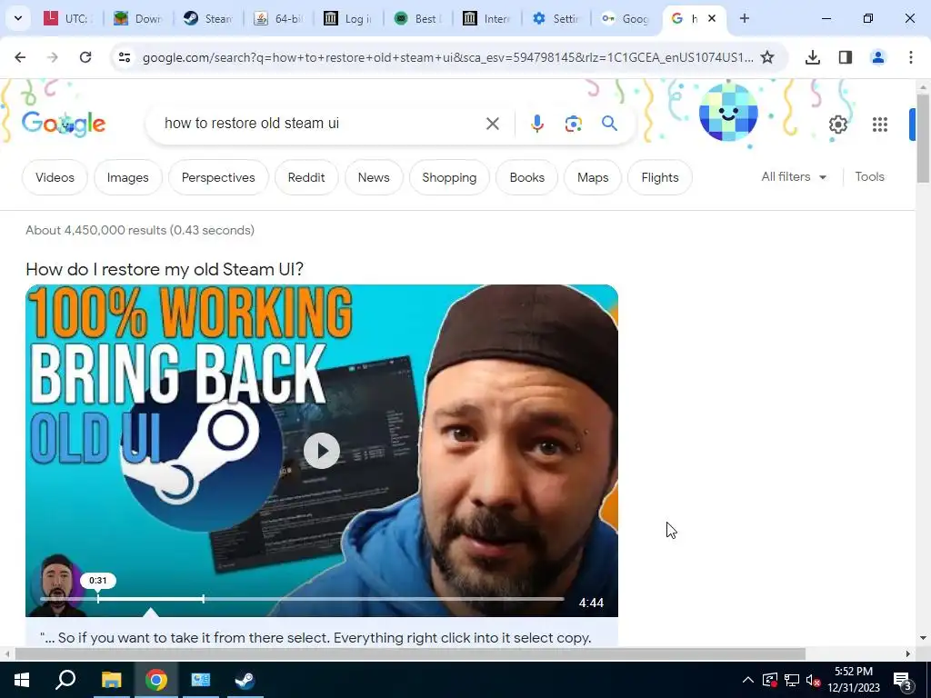Close the active Google search tab
931x698 pixels.
pos(712,18)
